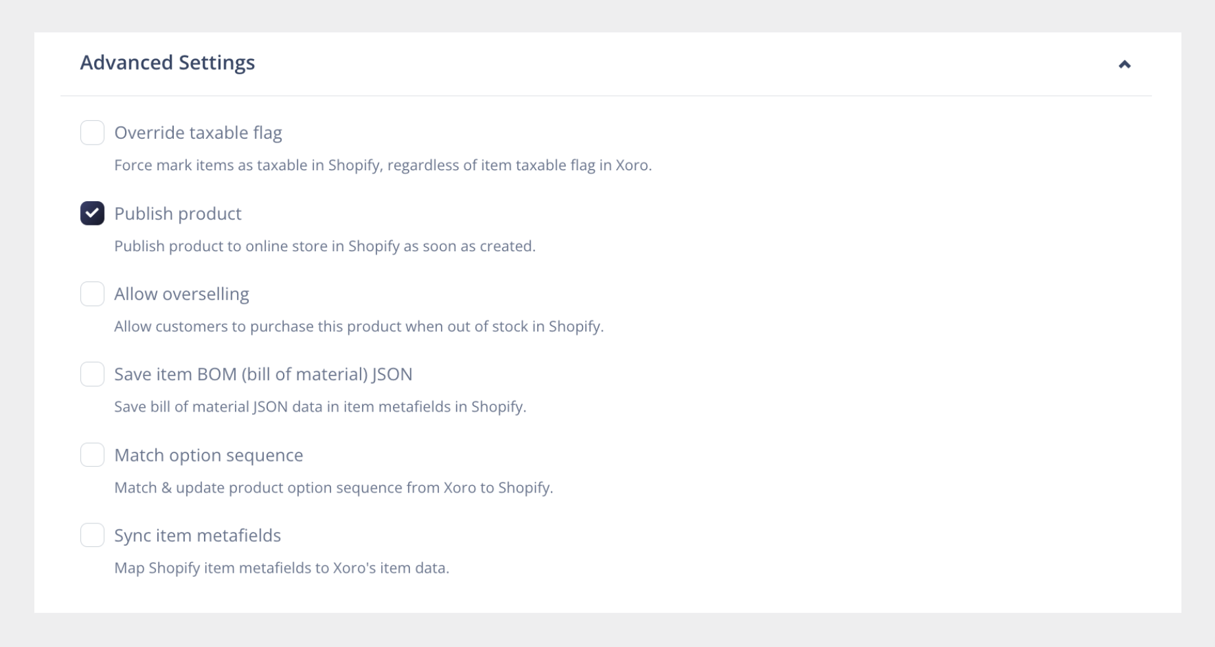Tick the Allow overselling checkbox
The height and width of the screenshot is (647, 1215).
tap(92, 294)
